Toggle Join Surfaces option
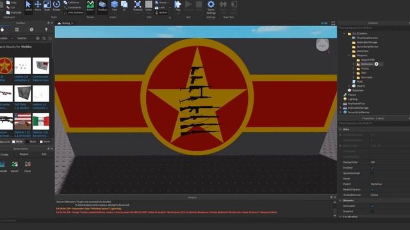This screenshot has height=230, width=410. pos(73,13)
